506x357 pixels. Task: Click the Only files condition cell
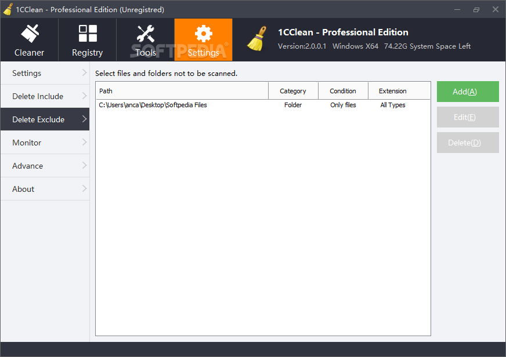343,105
